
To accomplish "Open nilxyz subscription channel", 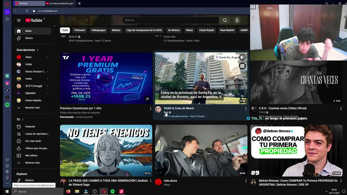I will pos(33,57).
